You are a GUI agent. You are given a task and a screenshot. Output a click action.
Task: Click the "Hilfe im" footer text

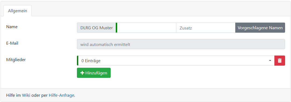point(14,95)
